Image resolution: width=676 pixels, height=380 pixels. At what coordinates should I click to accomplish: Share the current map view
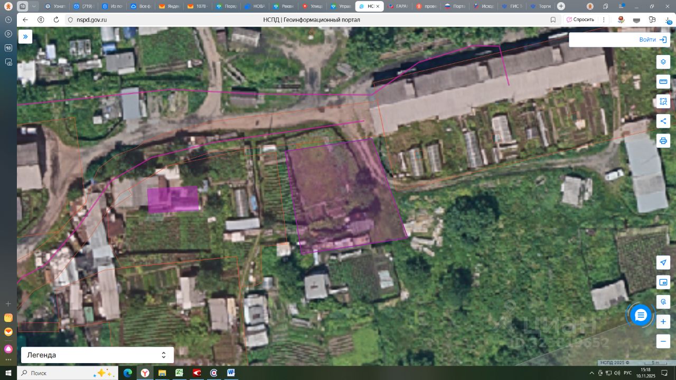663,121
